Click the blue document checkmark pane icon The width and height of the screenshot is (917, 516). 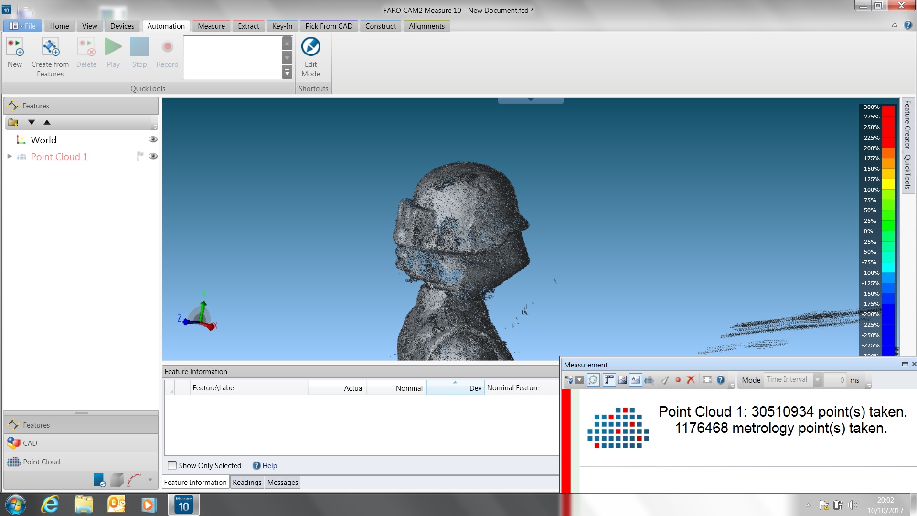tap(99, 480)
